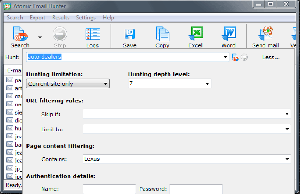Open the Export menu
300x194 pixels.
tap(38, 18)
